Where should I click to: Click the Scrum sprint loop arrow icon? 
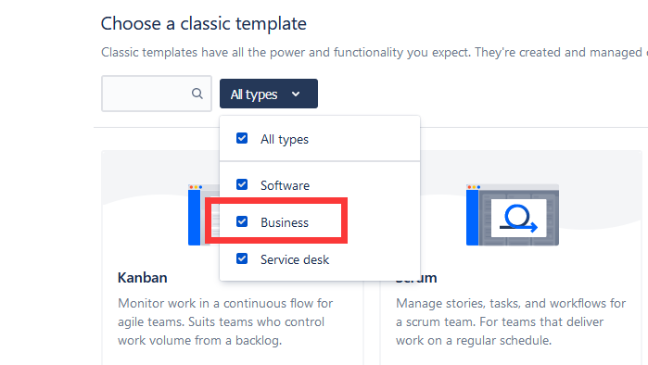point(518,218)
